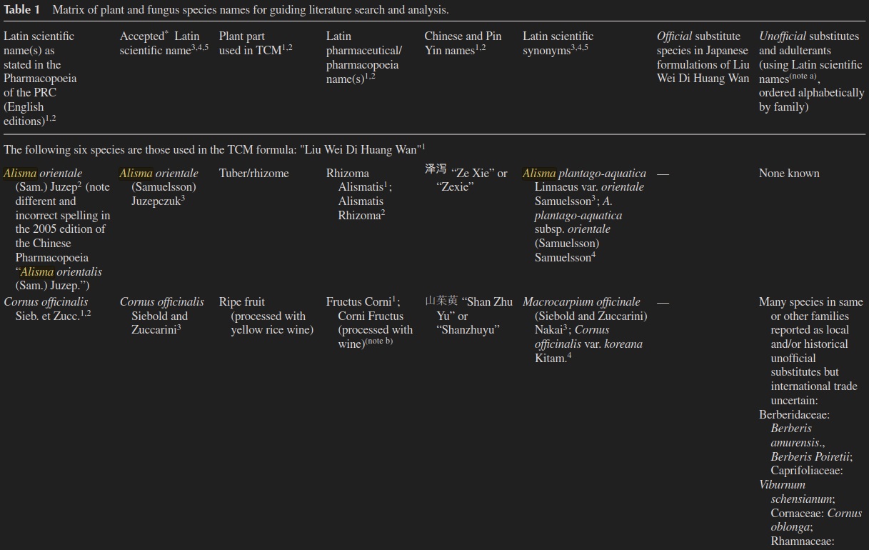The height and width of the screenshot is (550, 869).
Task: Click the "note b" superscript reference
Action: tap(379, 341)
